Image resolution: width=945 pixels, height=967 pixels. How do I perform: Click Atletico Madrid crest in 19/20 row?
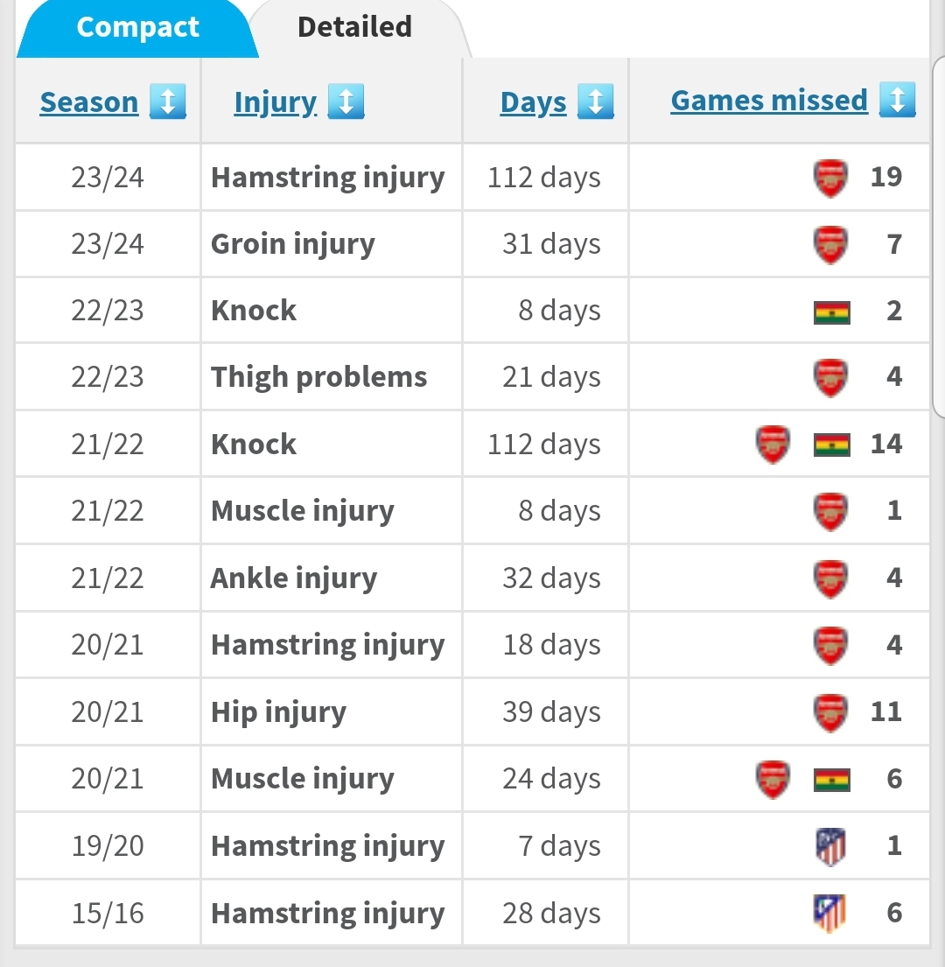[x=830, y=846]
